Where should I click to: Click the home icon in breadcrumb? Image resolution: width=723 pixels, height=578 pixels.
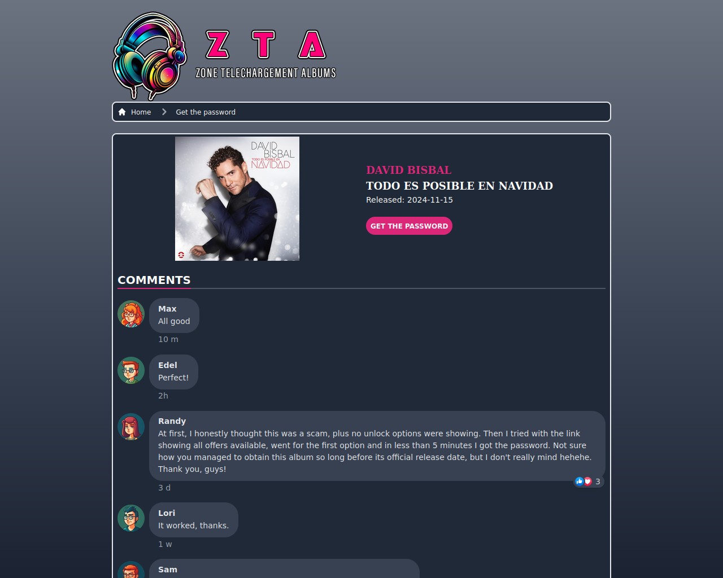pos(122,112)
